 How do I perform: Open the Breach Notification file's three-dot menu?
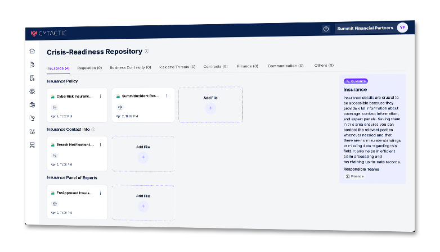(101, 145)
